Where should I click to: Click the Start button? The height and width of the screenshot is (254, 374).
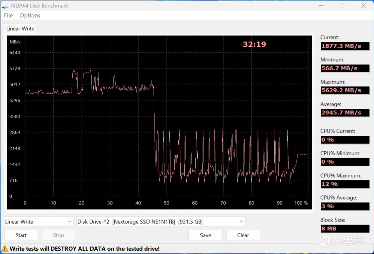[x=21, y=235]
